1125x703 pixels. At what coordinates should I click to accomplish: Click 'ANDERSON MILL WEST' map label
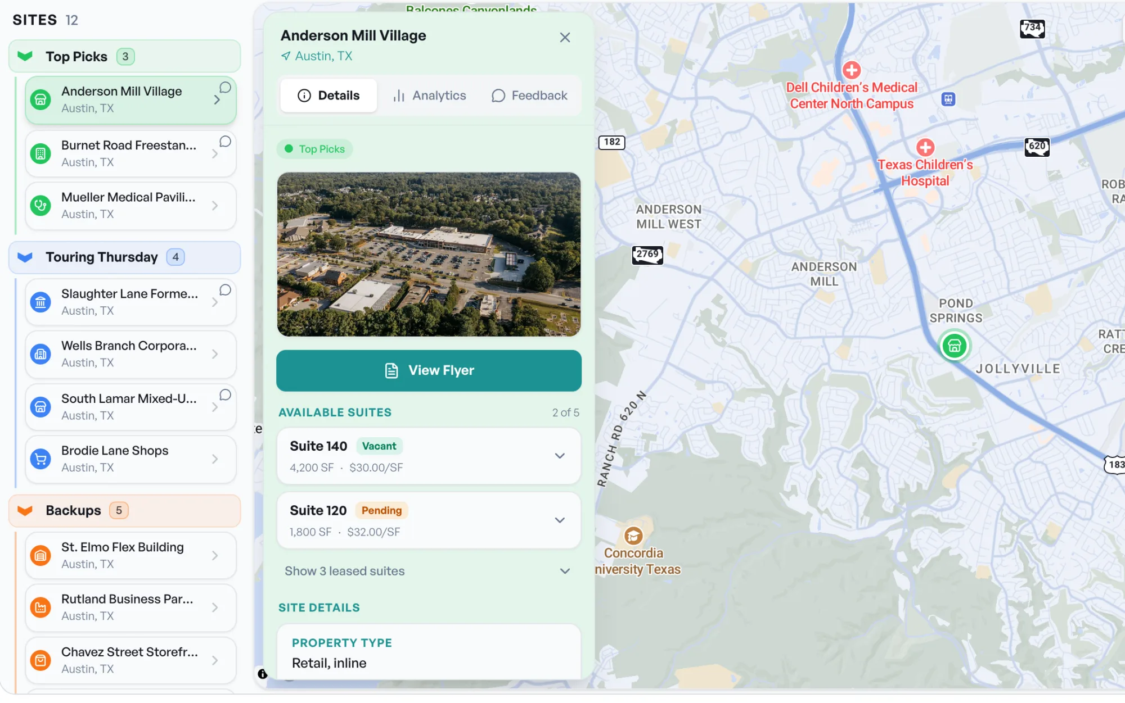pos(669,217)
